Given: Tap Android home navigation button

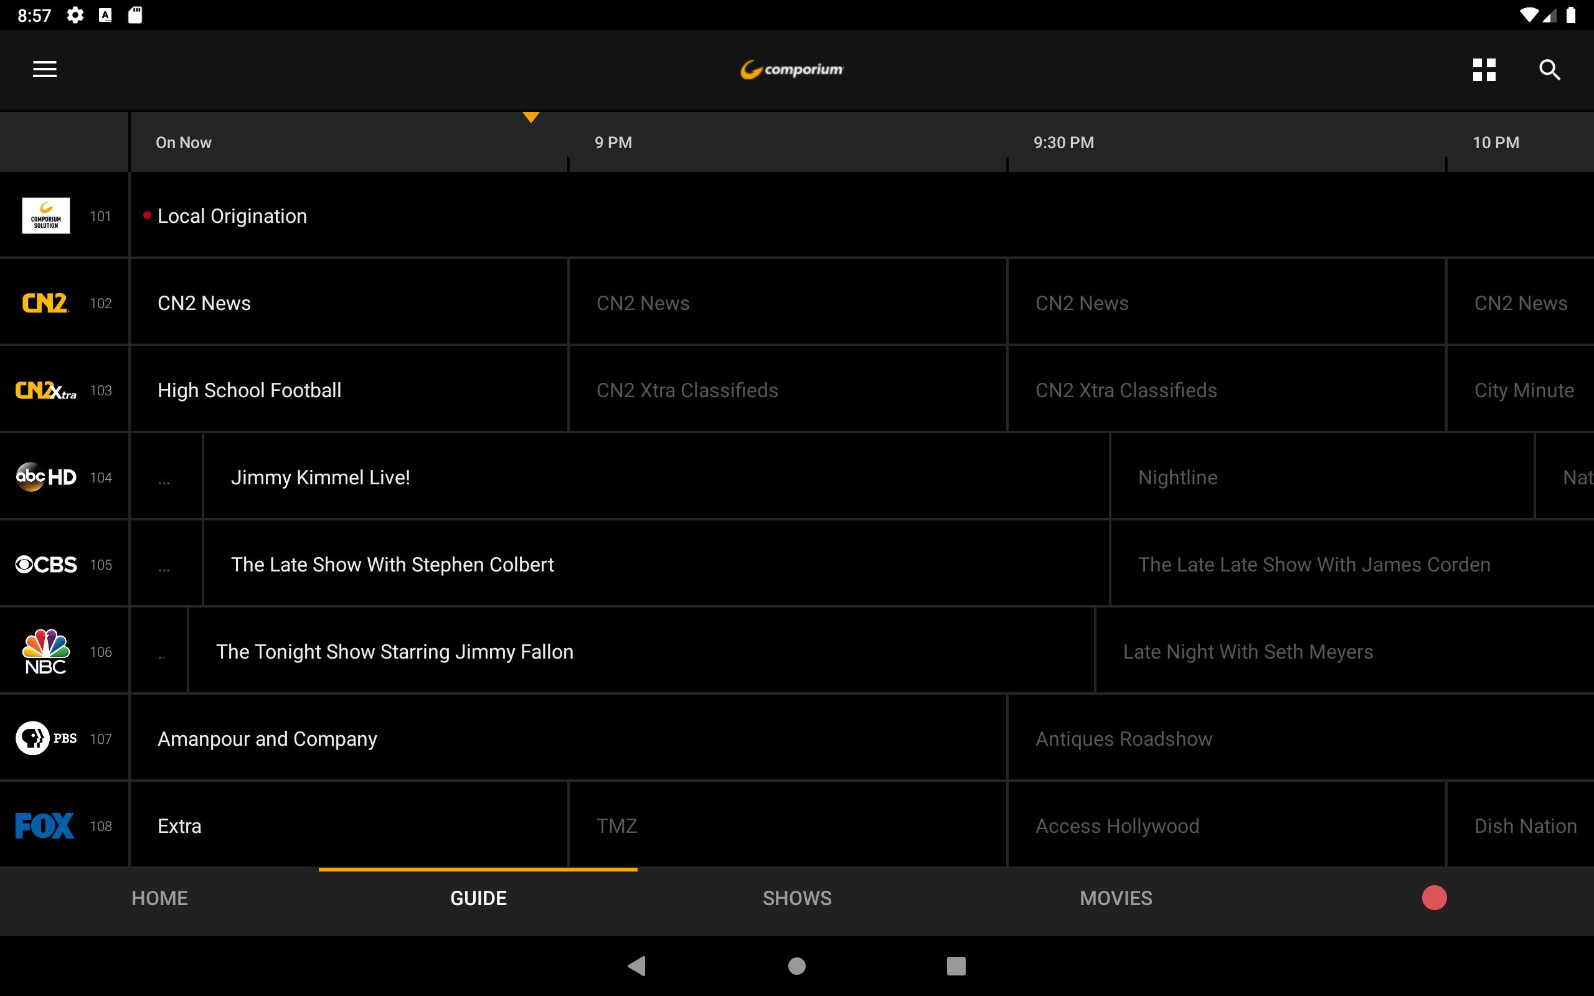Looking at the screenshot, I should click(x=797, y=965).
